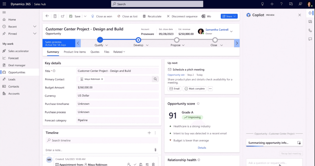Viewport: 315px width, 166px height.
Task: Click Disconnect sequence command
Action: [x=182, y=16]
